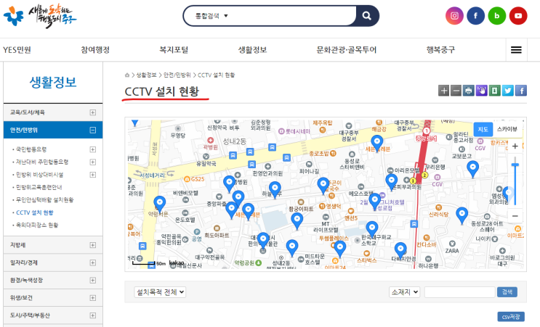Open the 소재지 search field dropdown

404,292
